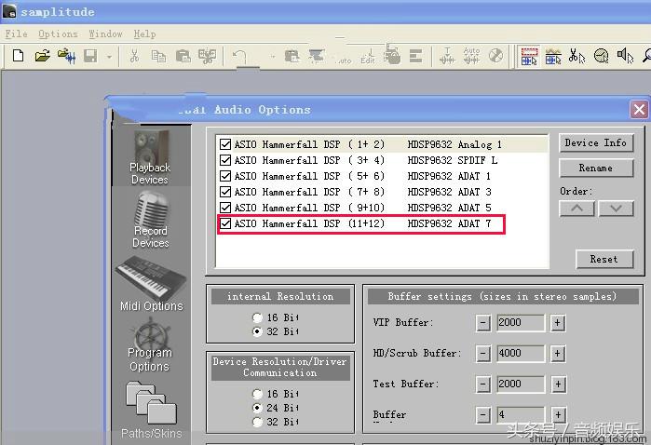
Task: Open Program Options ship wheel section
Action: coord(149,345)
